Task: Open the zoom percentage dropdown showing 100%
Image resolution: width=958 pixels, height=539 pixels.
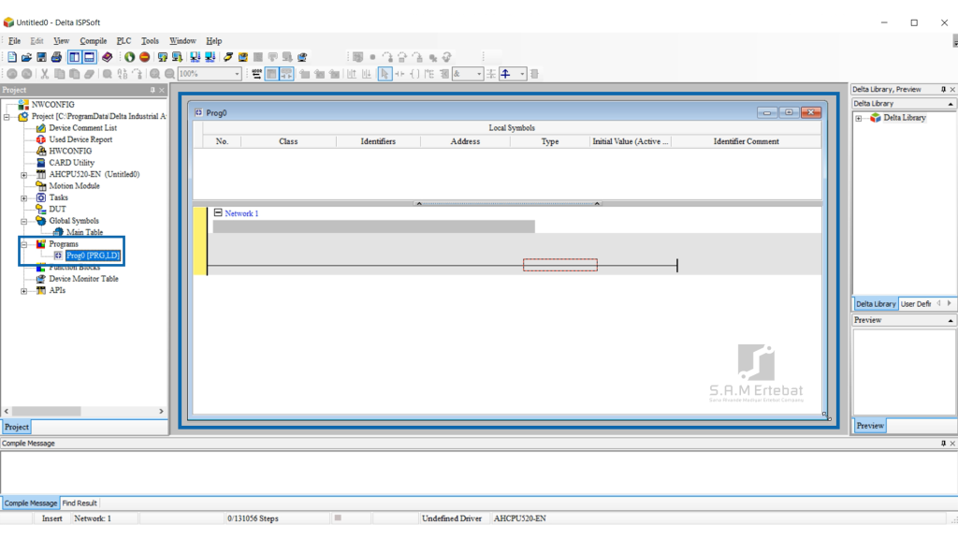Action: pyautogui.click(x=237, y=74)
